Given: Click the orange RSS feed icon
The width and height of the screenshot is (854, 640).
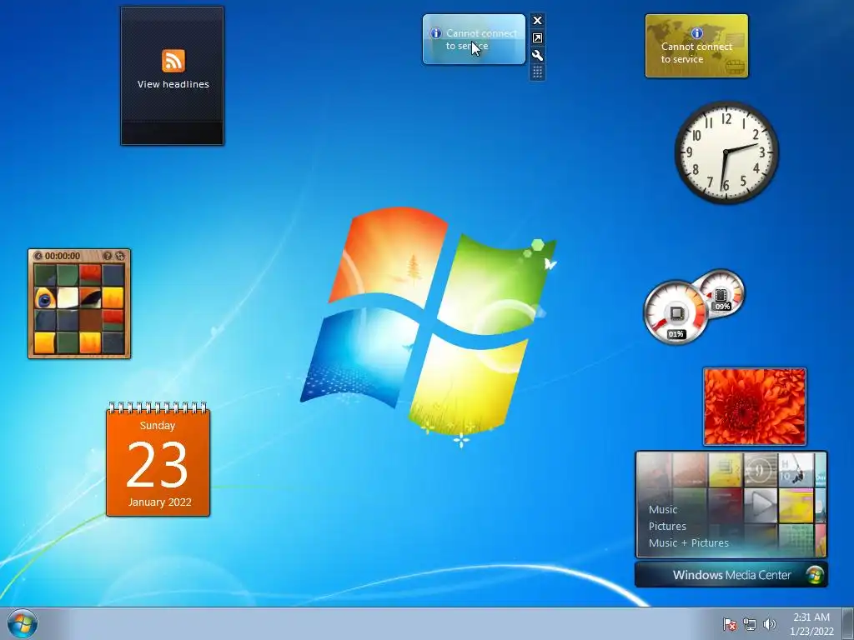Looking at the screenshot, I should 173,60.
